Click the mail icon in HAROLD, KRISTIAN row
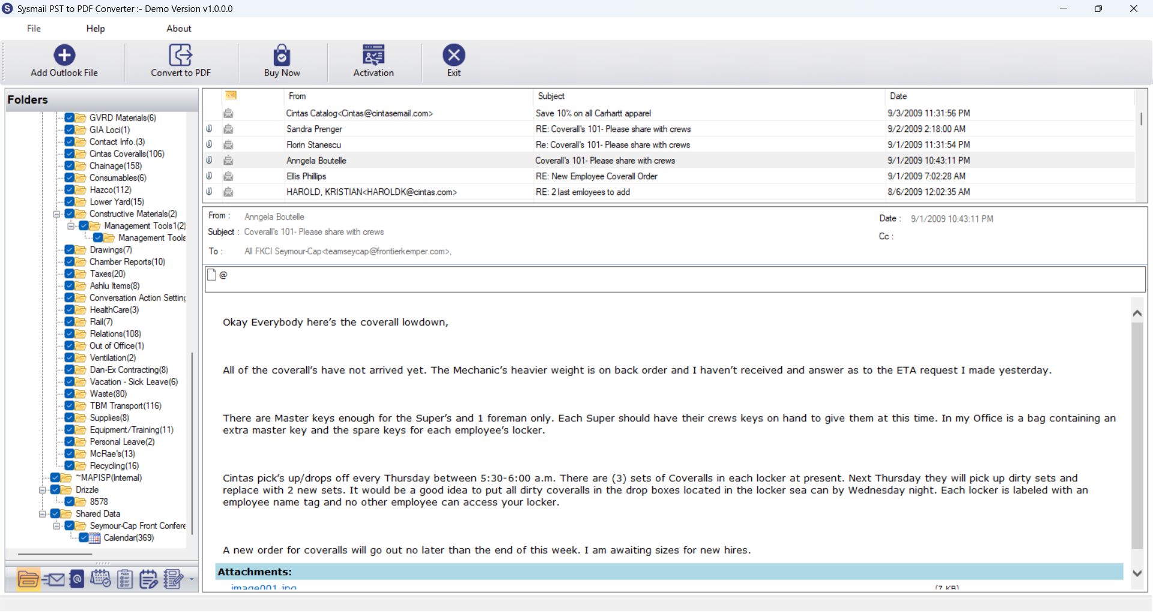 pos(228,192)
